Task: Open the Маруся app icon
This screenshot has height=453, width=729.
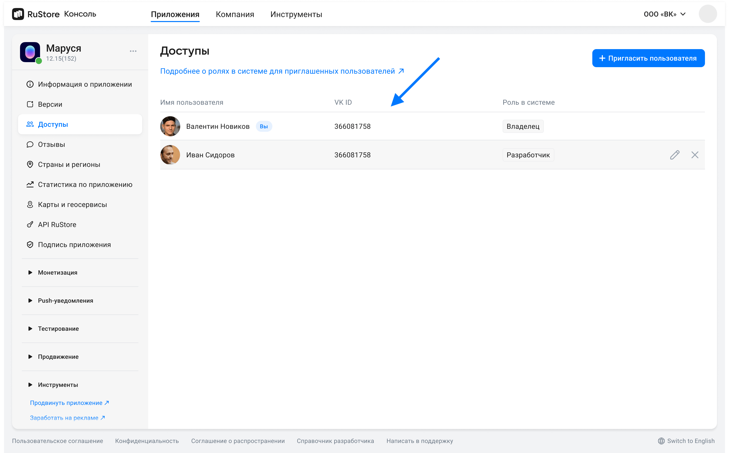Action: (30, 52)
